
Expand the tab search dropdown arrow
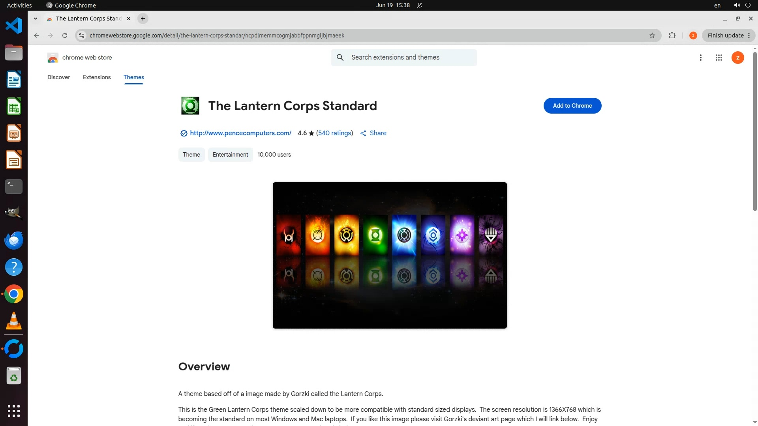click(x=36, y=19)
